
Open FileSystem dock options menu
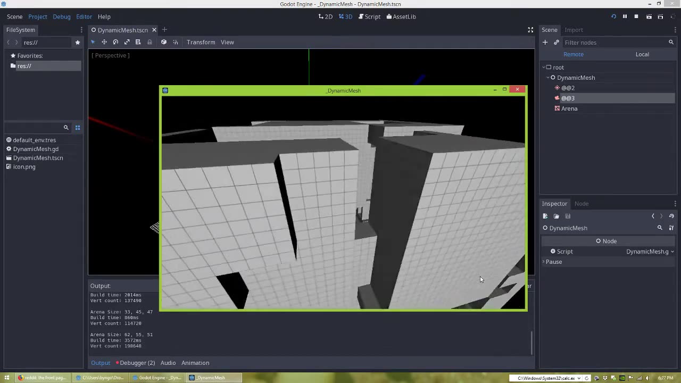tap(81, 30)
